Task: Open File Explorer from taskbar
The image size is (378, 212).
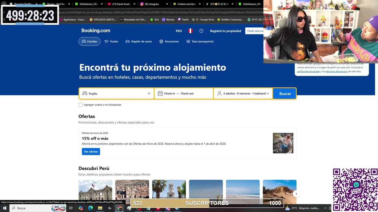Action: [100, 208]
